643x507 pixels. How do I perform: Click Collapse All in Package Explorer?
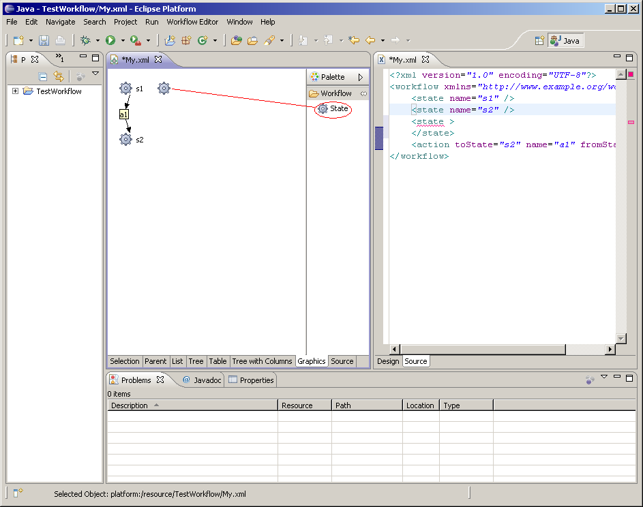43,76
